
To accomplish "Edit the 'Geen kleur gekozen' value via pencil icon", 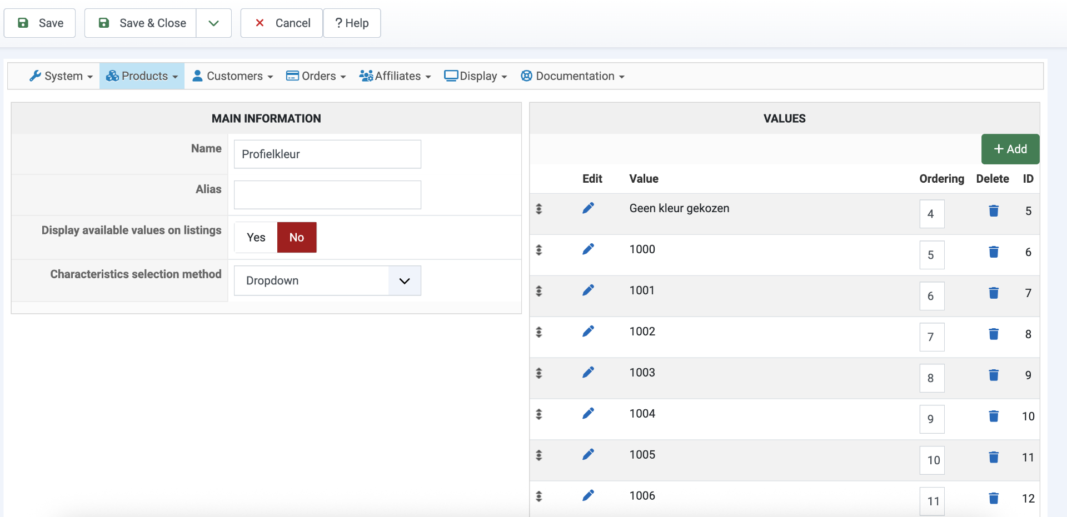I will (x=588, y=208).
